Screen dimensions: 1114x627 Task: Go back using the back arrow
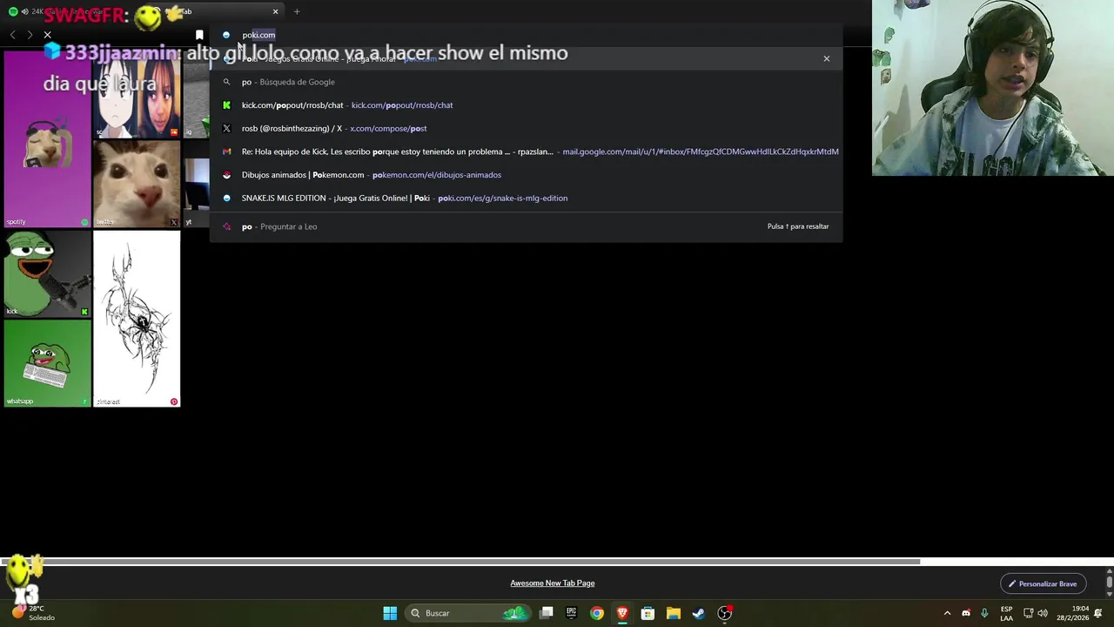[12, 35]
